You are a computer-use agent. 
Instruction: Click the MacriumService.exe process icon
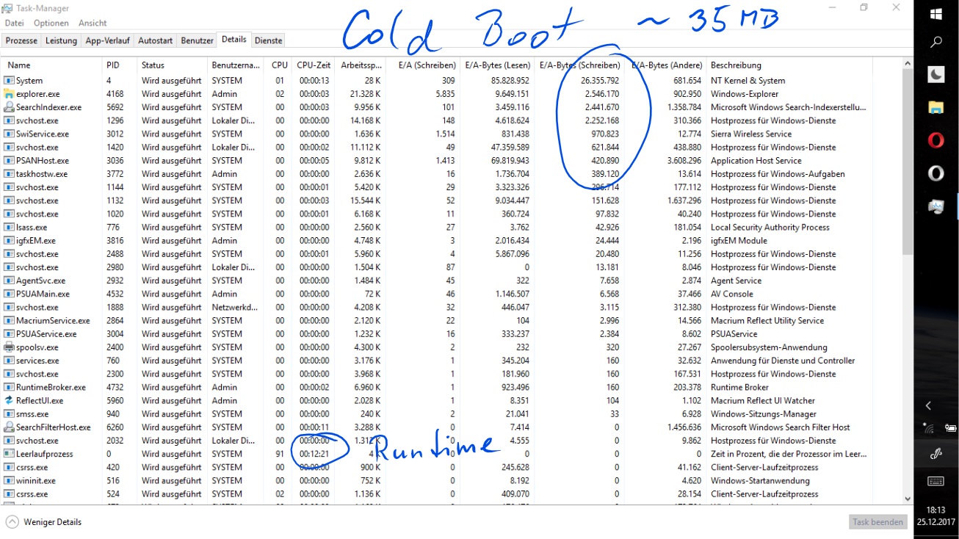[9, 320]
